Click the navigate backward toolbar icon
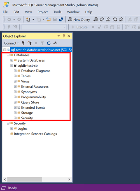 [x=9, y=20]
